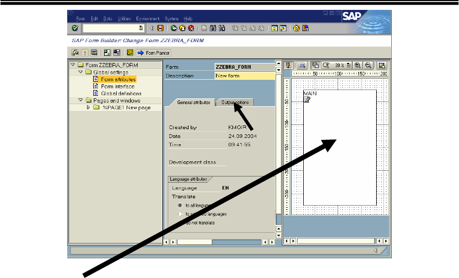The width and height of the screenshot is (459, 278).
Task: Click the Print icon in standard toolbar
Action: (x=204, y=28)
